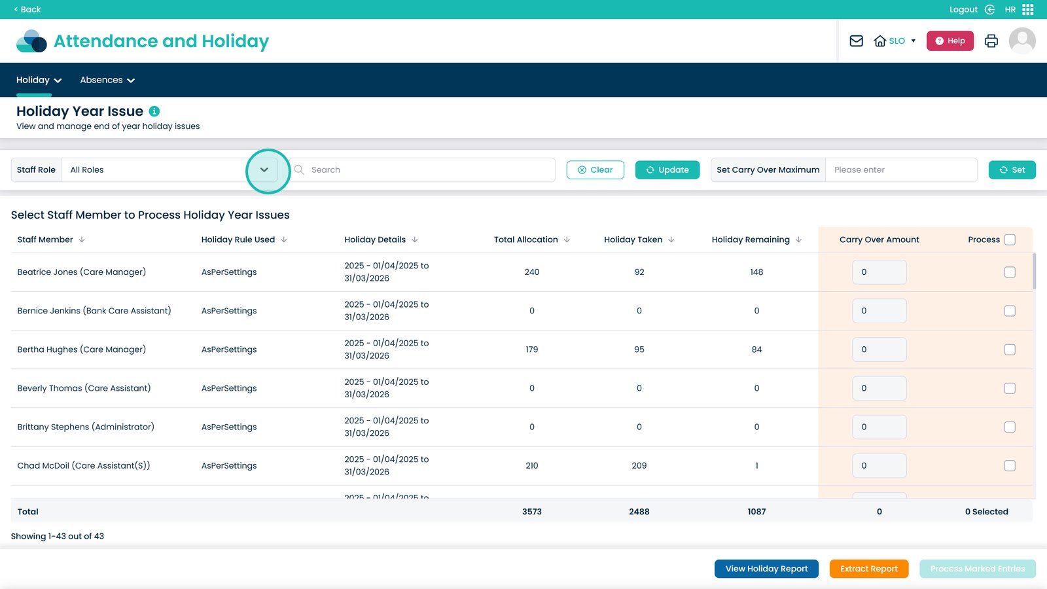Sort by Holiday Taken column arrow
This screenshot has height=589, width=1047.
pyautogui.click(x=671, y=240)
